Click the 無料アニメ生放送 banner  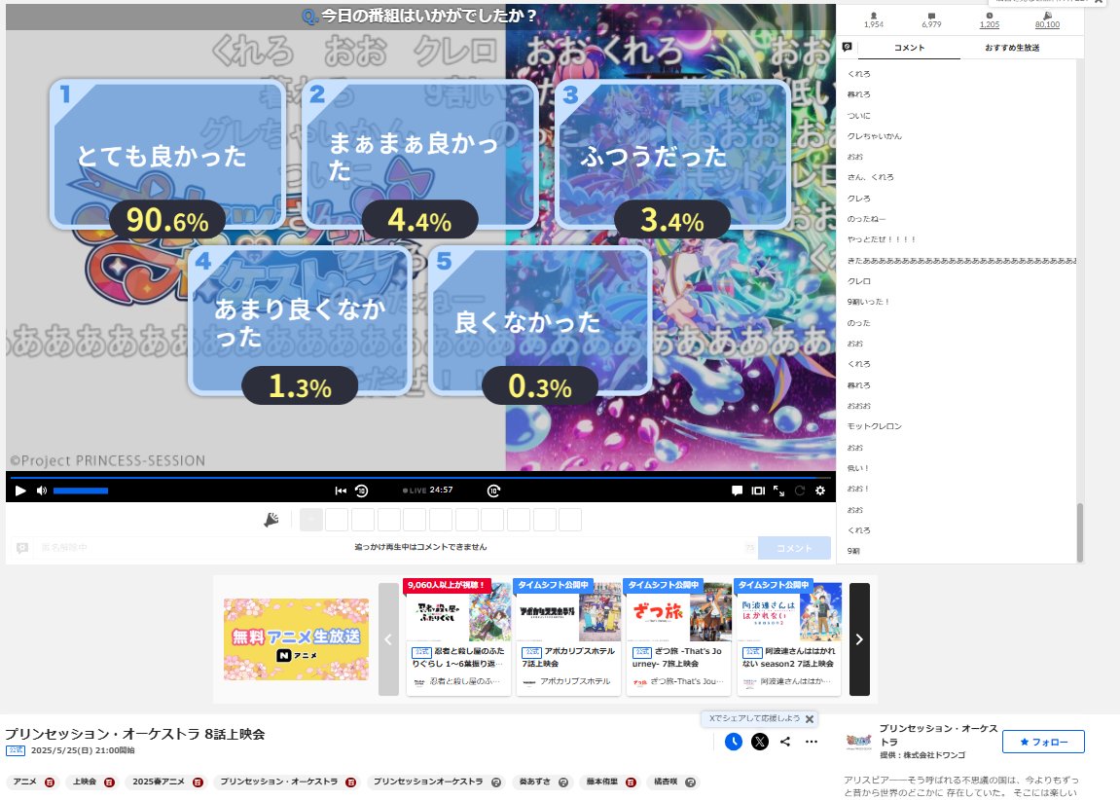click(x=296, y=639)
